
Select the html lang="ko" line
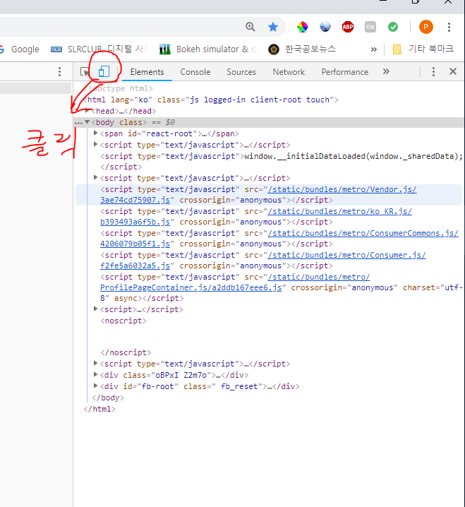(211, 100)
